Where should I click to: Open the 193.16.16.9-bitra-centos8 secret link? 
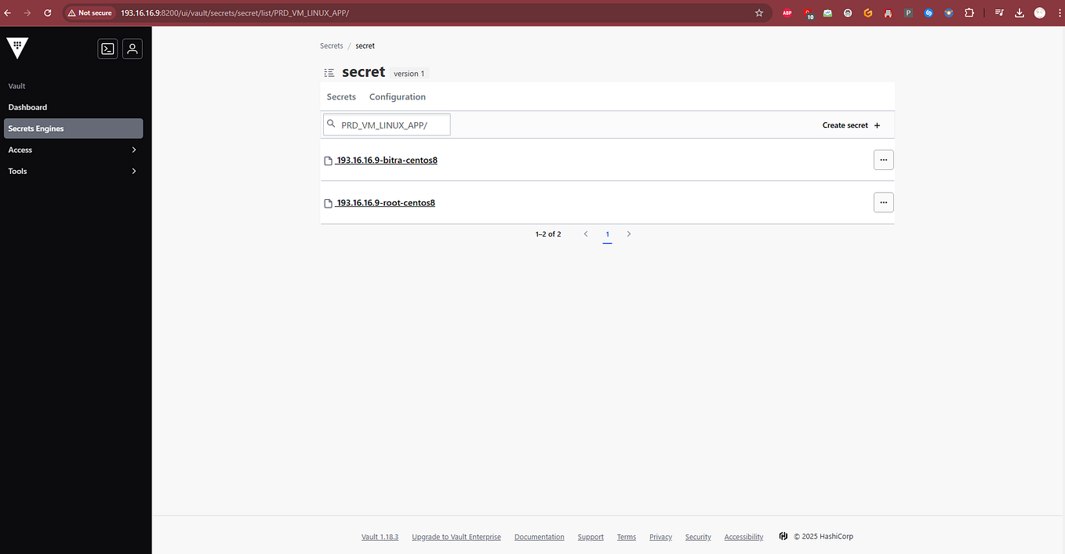pos(387,160)
